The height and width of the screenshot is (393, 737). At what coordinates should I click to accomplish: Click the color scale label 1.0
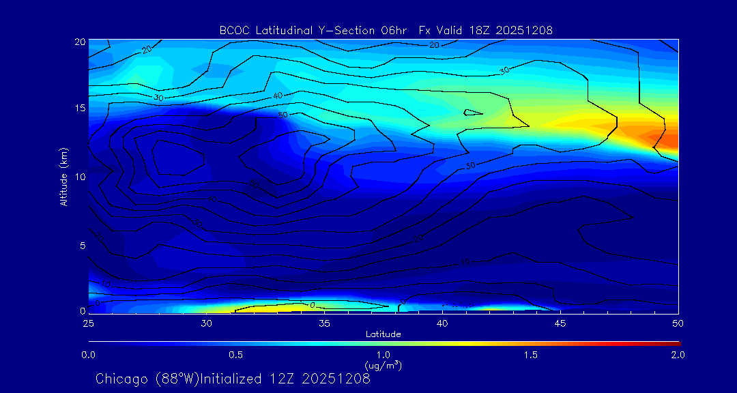384,355
